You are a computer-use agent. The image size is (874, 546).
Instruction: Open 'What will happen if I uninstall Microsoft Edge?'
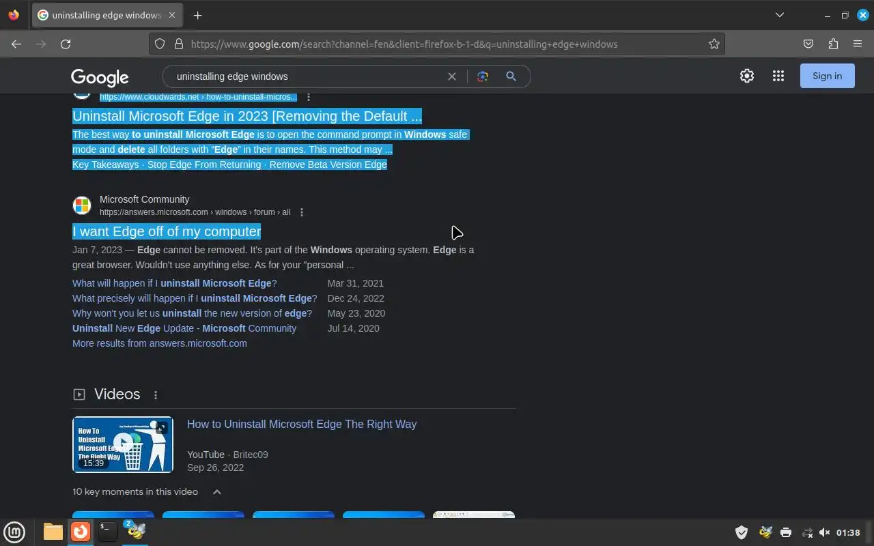175,283
